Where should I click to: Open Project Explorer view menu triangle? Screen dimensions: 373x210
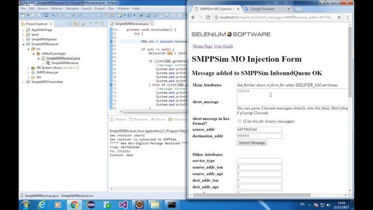click(91, 23)
